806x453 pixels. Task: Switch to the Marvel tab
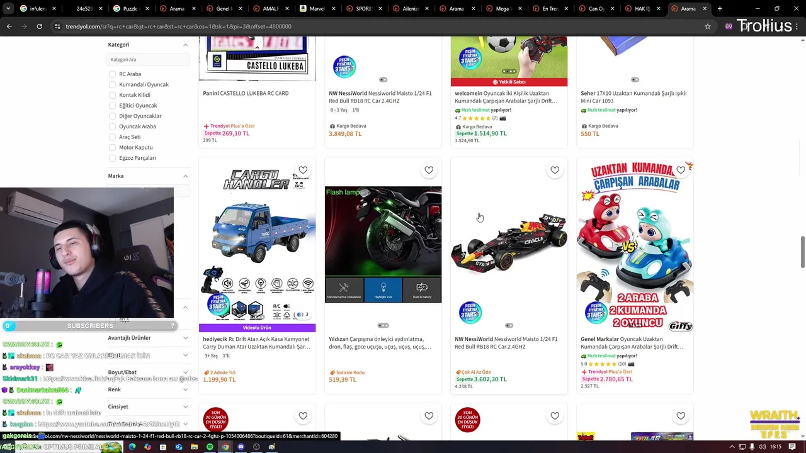(x=317, y=9)
